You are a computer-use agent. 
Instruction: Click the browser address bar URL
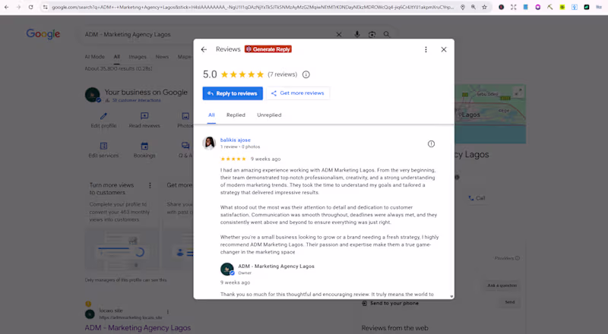(x=252, y=7)
